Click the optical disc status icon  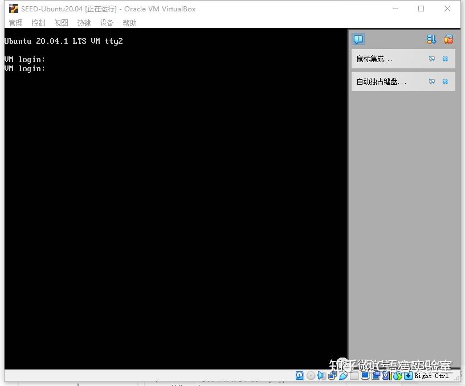(311, 376)
